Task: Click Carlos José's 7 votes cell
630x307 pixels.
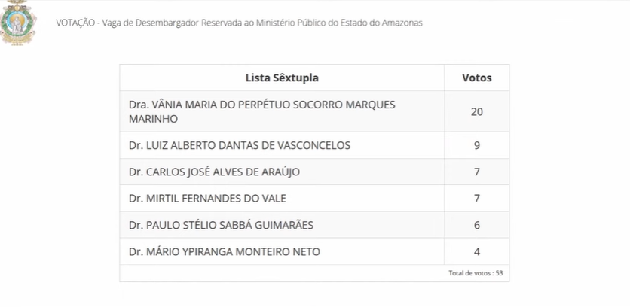Action: 477,172
